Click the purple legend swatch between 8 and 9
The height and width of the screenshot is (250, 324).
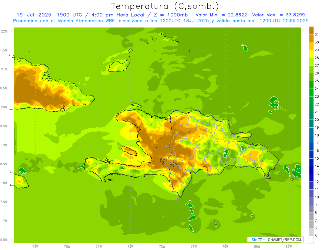311,209
